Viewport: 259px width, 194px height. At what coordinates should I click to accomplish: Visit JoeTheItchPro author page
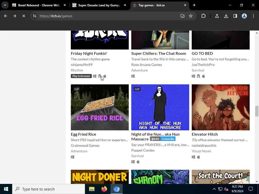(x=203, y=65)
